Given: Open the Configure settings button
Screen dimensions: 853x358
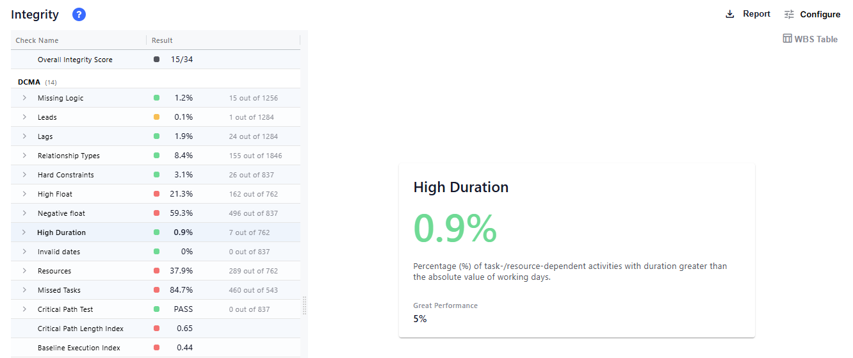Looking at the screenshot, I should (820, 14).
